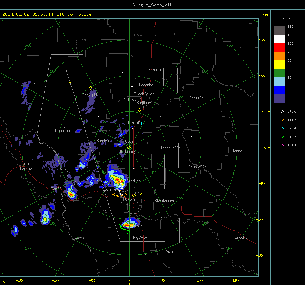Click the Stettler city label
Image resolution: width=305 pixels, height=285 pixels.
(x=198, y=98)
